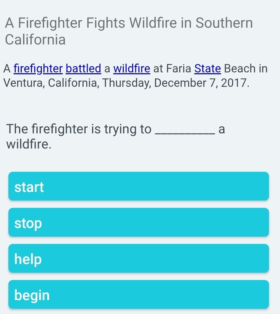280x314 pixels.
Task: Open the 'wildfire' link in the passage
Action: 132,69
